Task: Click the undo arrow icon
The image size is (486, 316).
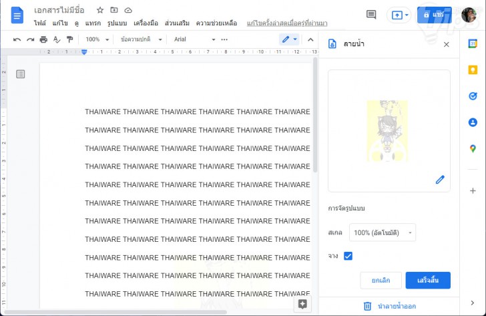Action: coord(17,39)
